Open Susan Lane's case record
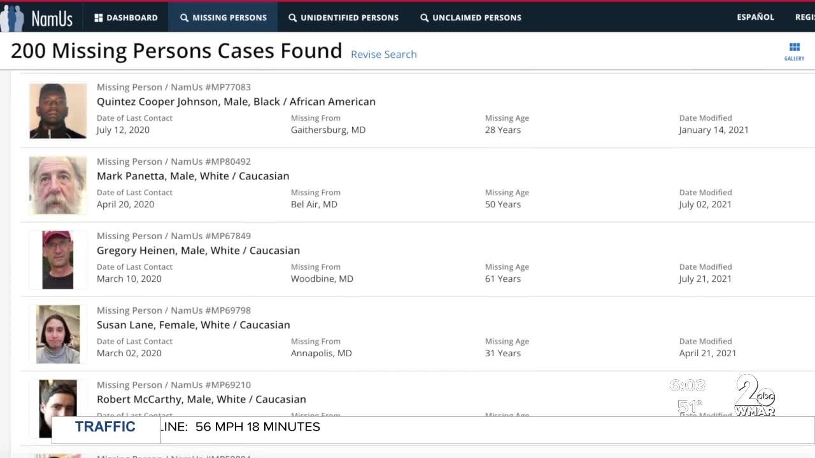The width and height of the screenshot is (815, 458). tap(194, 324)
